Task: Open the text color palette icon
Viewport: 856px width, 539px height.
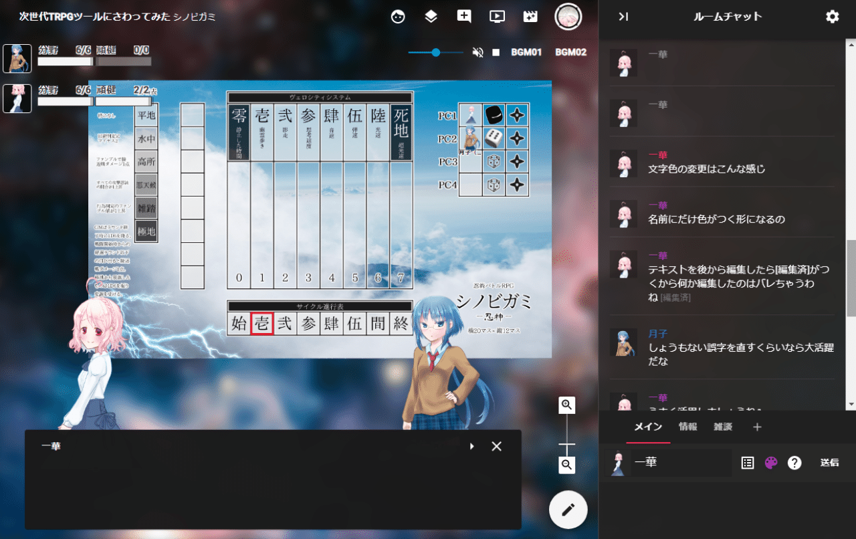Action: point(771,462)
